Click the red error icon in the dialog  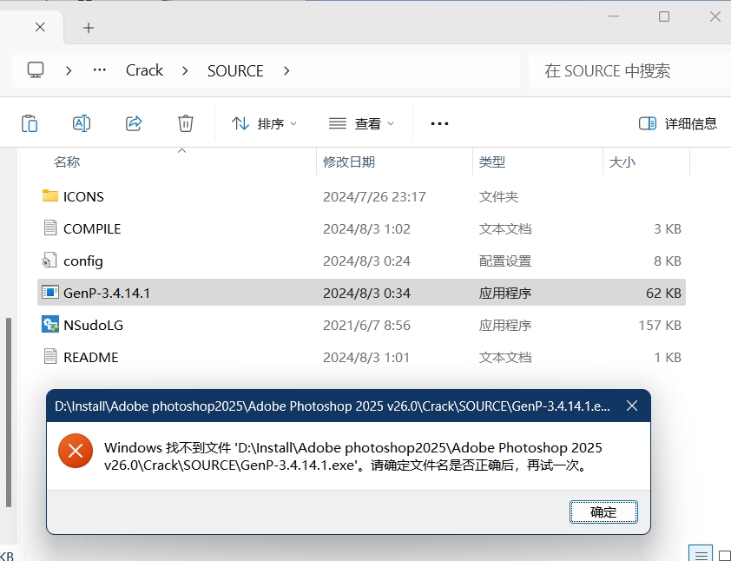pyautogui.click(x=76, y=451)
